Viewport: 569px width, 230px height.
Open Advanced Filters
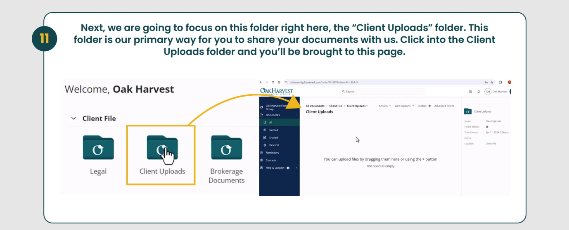444,106
